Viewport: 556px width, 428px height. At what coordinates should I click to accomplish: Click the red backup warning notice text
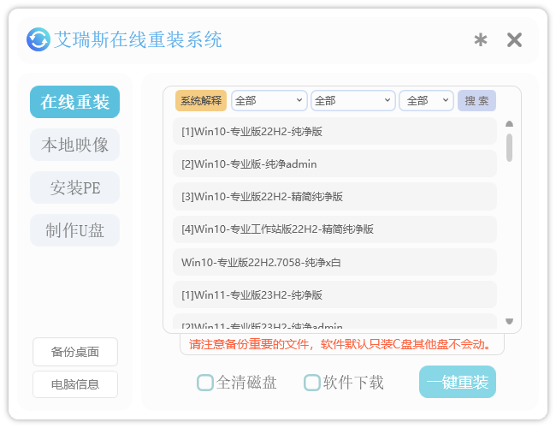[340, 344]
